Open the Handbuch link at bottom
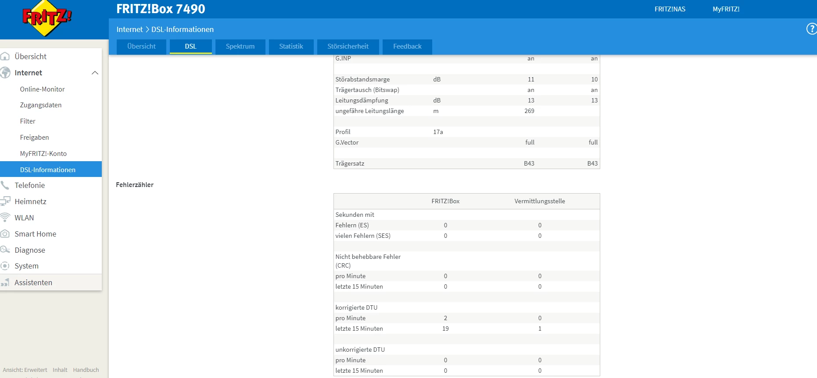This screenshot has width=817, height=378. [x=86, y=370]
